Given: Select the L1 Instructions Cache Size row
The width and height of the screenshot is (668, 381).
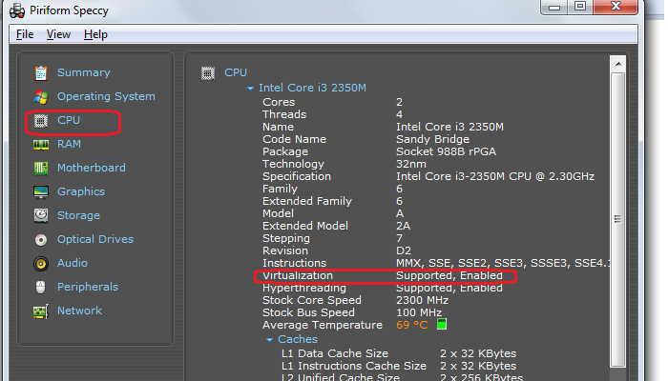Looking at the screenshot, I should pyautogui.click(x=399, y=366).
